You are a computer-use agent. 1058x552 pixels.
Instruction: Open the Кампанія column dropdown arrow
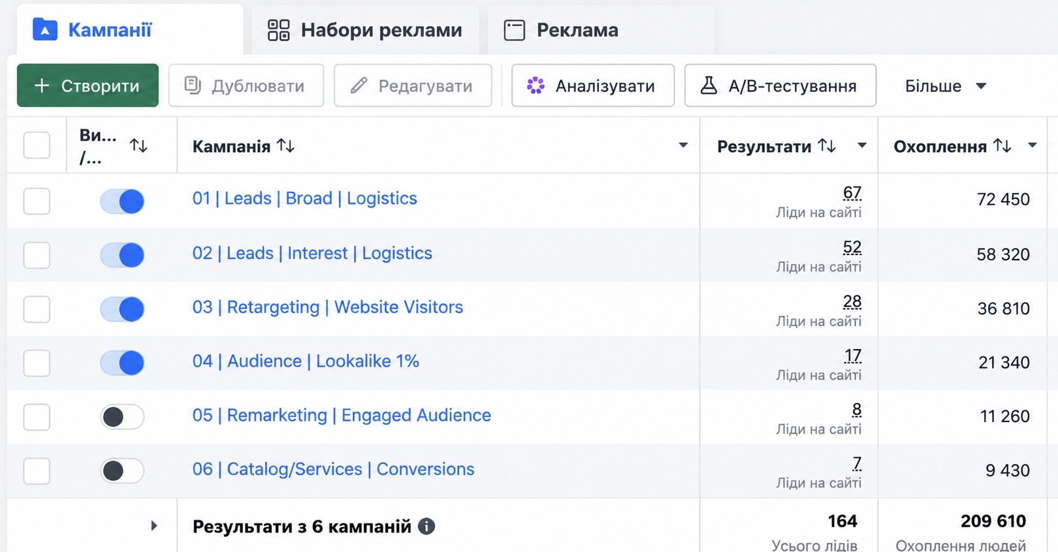(x=683, y=145)
